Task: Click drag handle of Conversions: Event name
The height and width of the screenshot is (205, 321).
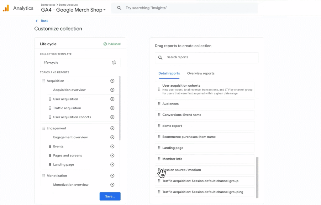Action: 159,115
